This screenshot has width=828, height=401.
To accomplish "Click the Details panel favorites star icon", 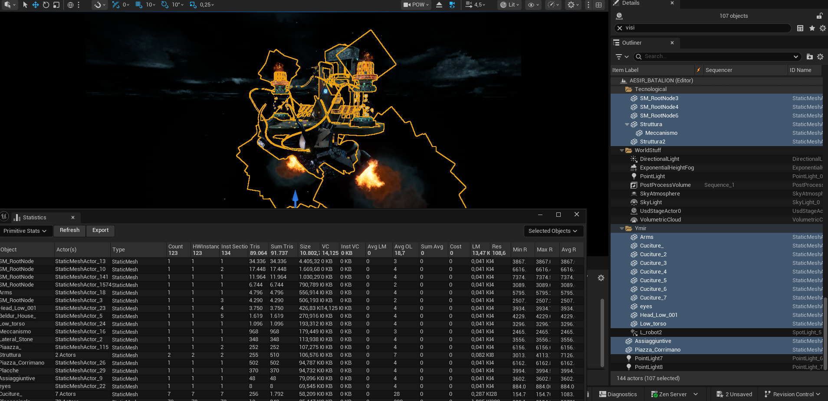I will click(x=812, y=28).
